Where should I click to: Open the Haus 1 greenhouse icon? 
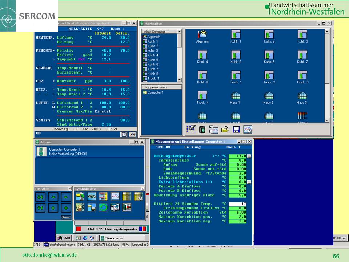235,96
